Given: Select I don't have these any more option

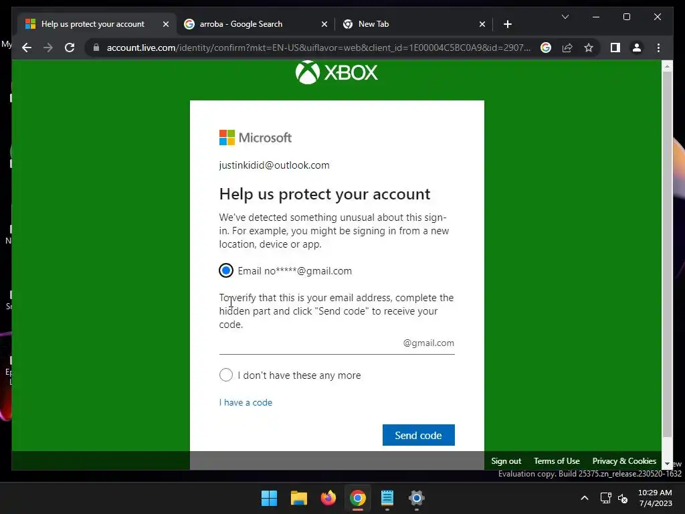Looking at the screenshot, I should coord(226,375).
